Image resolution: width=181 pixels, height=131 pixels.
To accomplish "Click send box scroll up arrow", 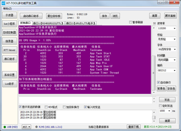I will click(x=154, y=98).
